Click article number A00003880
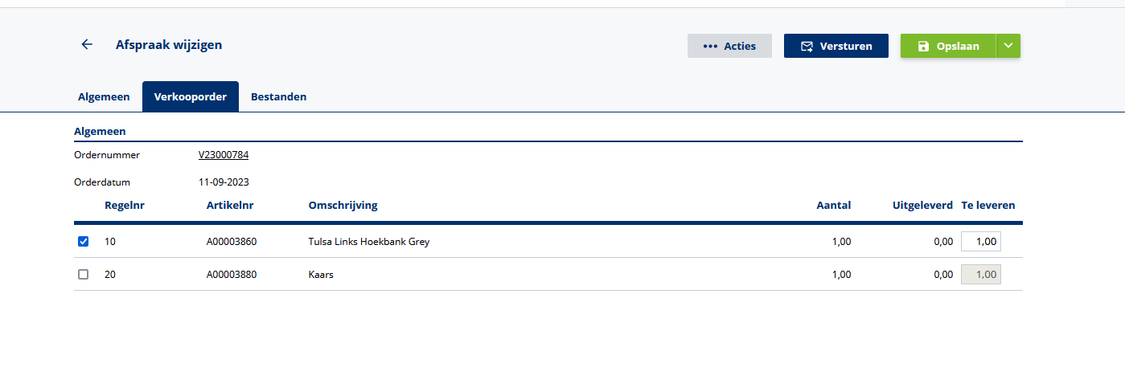 tap(232, 275)
